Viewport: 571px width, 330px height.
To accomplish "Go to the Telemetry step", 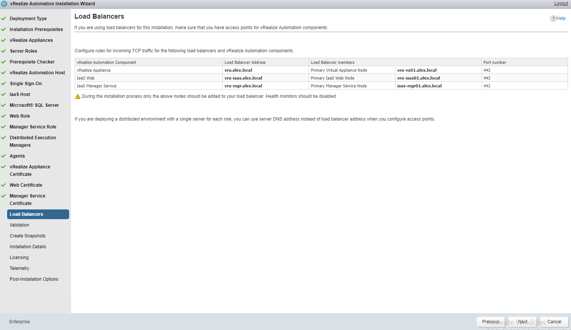I will click(x=19, y=268).
